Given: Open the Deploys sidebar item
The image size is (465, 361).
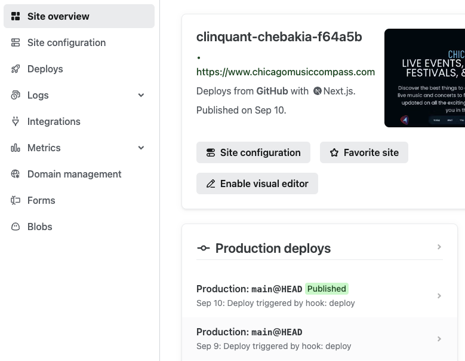Looking at the screenshot, I should pyautogui.click(x=79, y=69).
